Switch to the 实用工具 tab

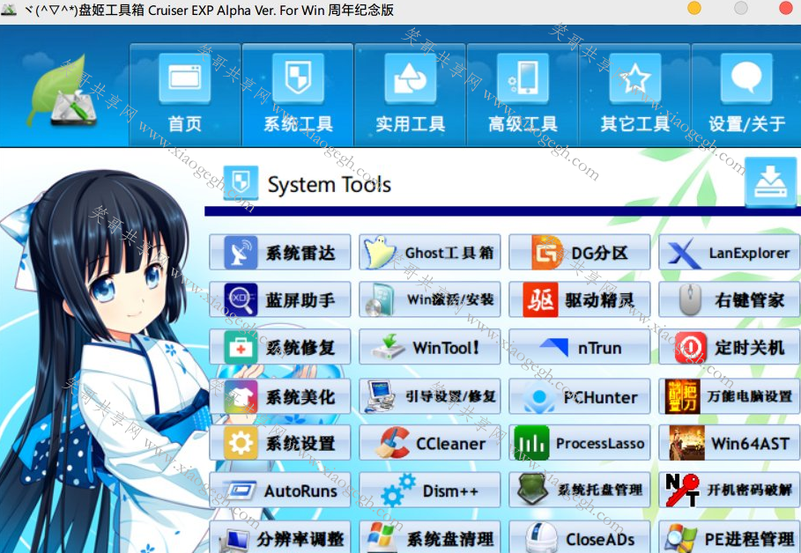click(x=411, y=94)
